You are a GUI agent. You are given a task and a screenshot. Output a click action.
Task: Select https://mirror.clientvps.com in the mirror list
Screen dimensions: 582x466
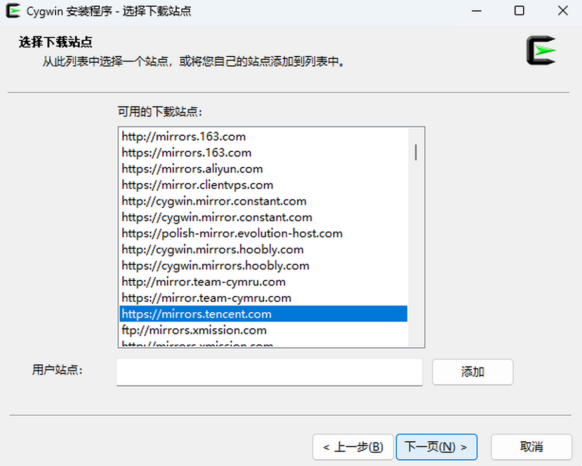point(263,185)
